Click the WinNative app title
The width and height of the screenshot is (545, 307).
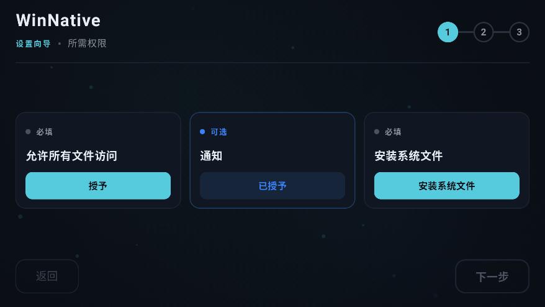pyautogui.click(x=58, y=21)
